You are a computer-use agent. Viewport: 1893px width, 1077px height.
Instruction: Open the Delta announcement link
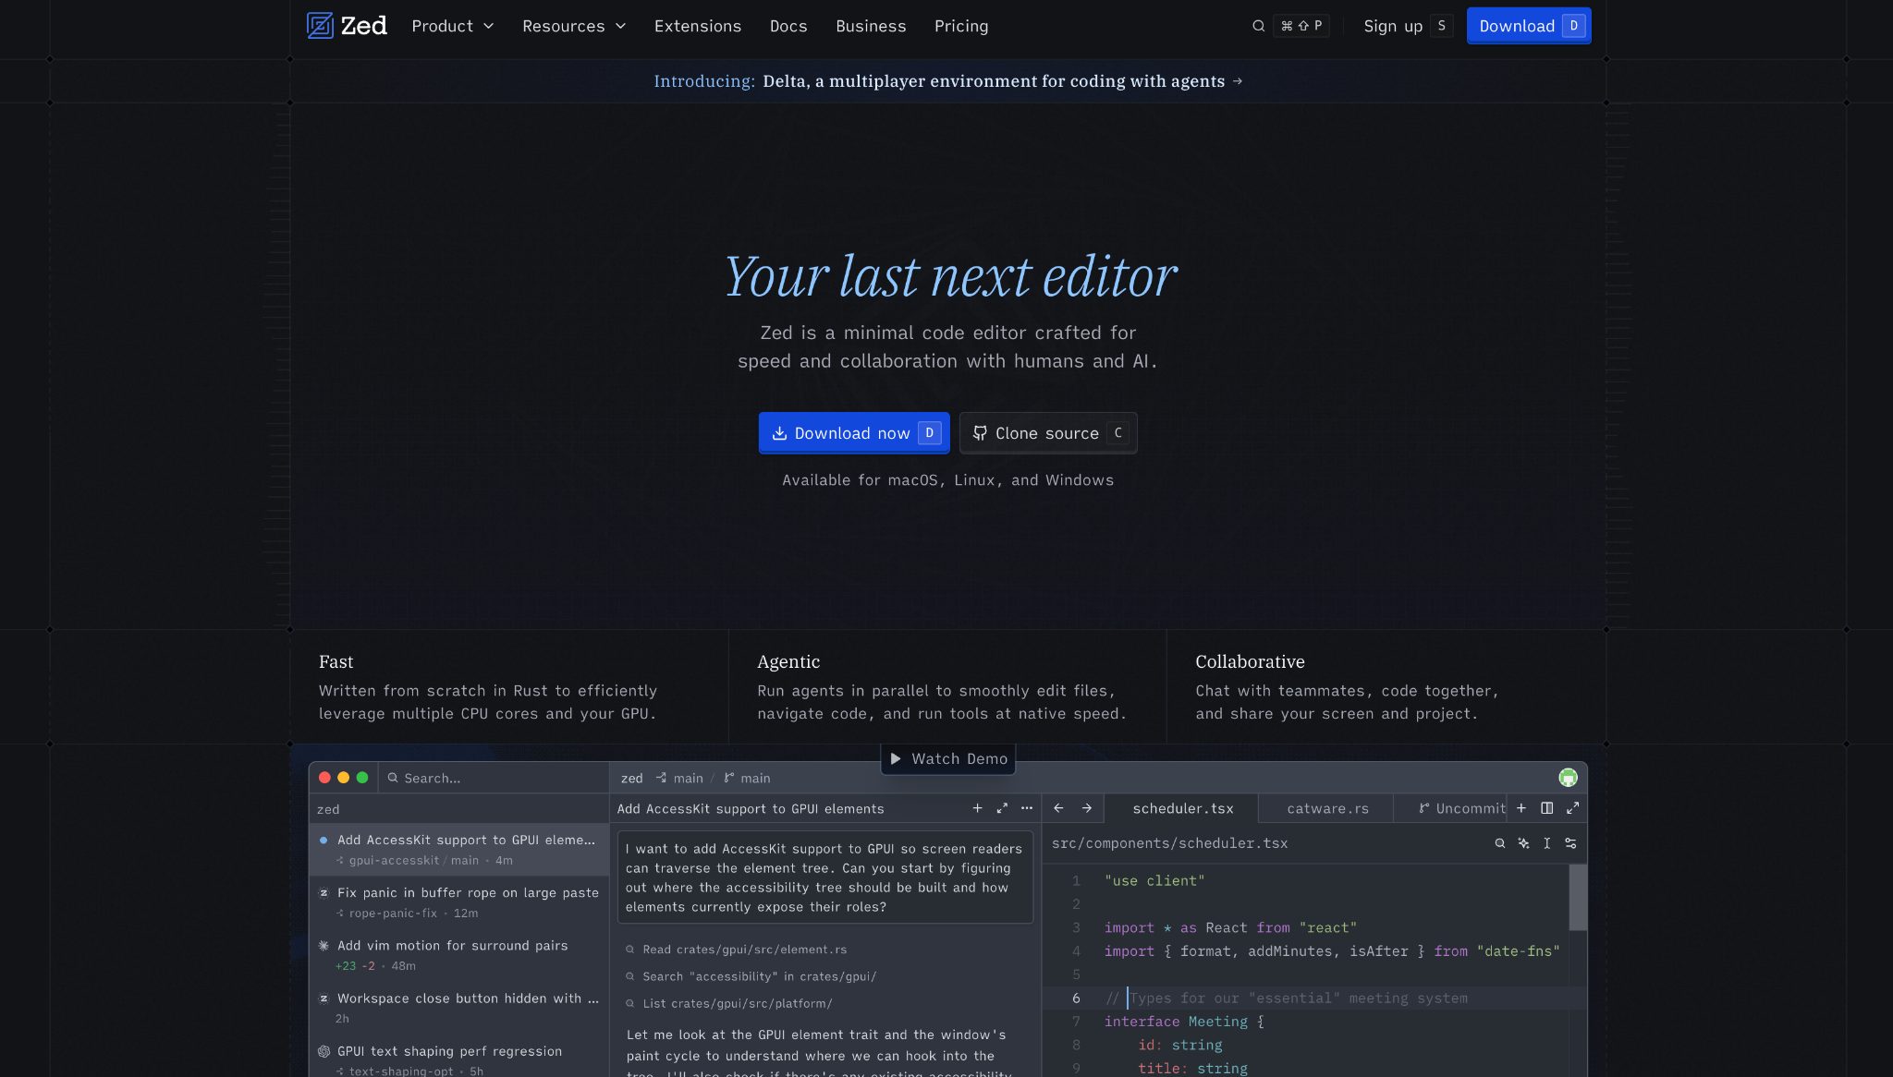pos(948,81)
